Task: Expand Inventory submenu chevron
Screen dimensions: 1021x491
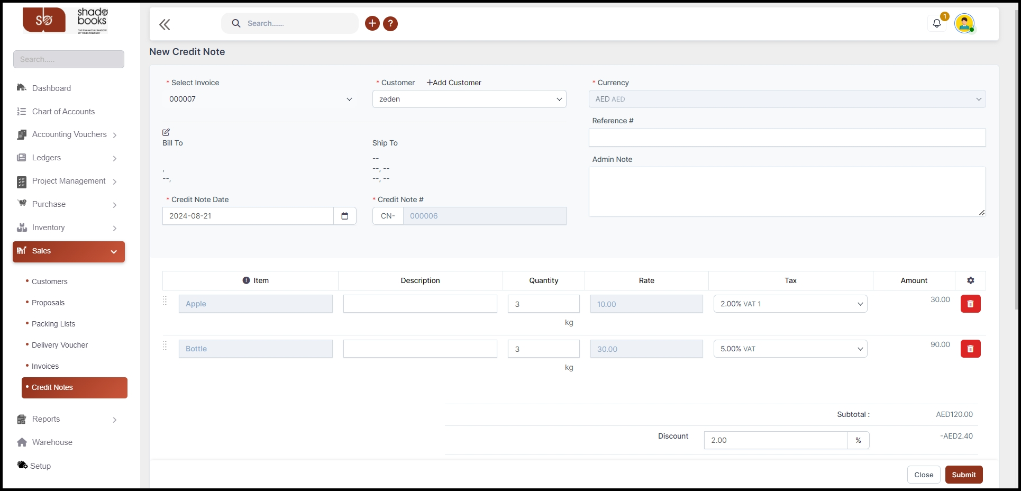Action: pyautogui.click(x=115, y=228)
